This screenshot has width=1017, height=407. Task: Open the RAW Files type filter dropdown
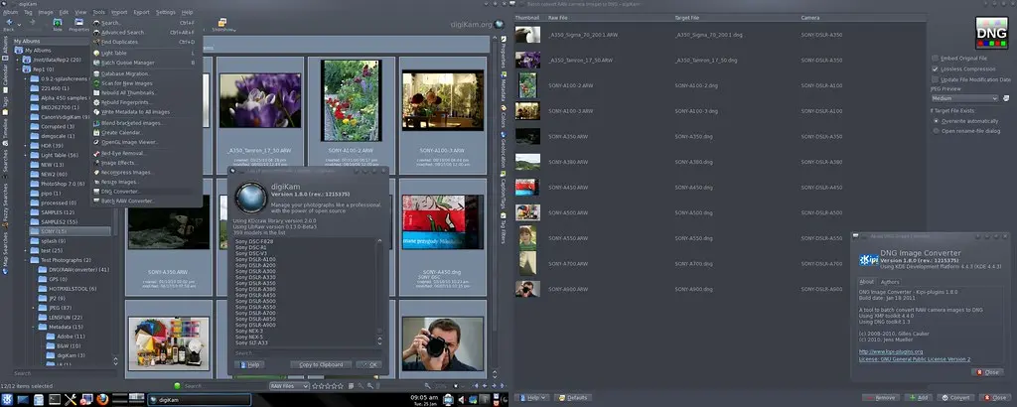pyautogui.click(x=289, y=386)
